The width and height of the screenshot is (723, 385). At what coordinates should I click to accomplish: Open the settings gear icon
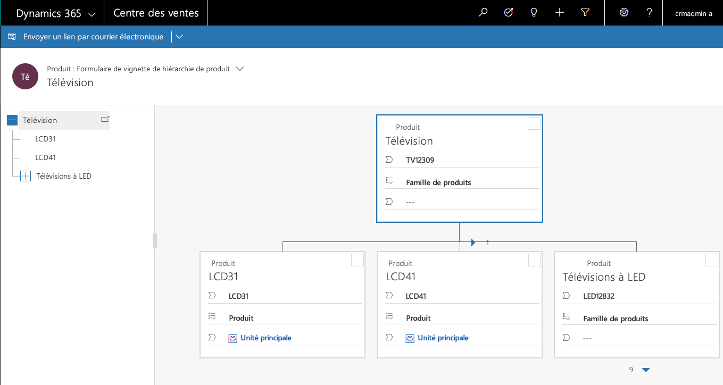624,13
